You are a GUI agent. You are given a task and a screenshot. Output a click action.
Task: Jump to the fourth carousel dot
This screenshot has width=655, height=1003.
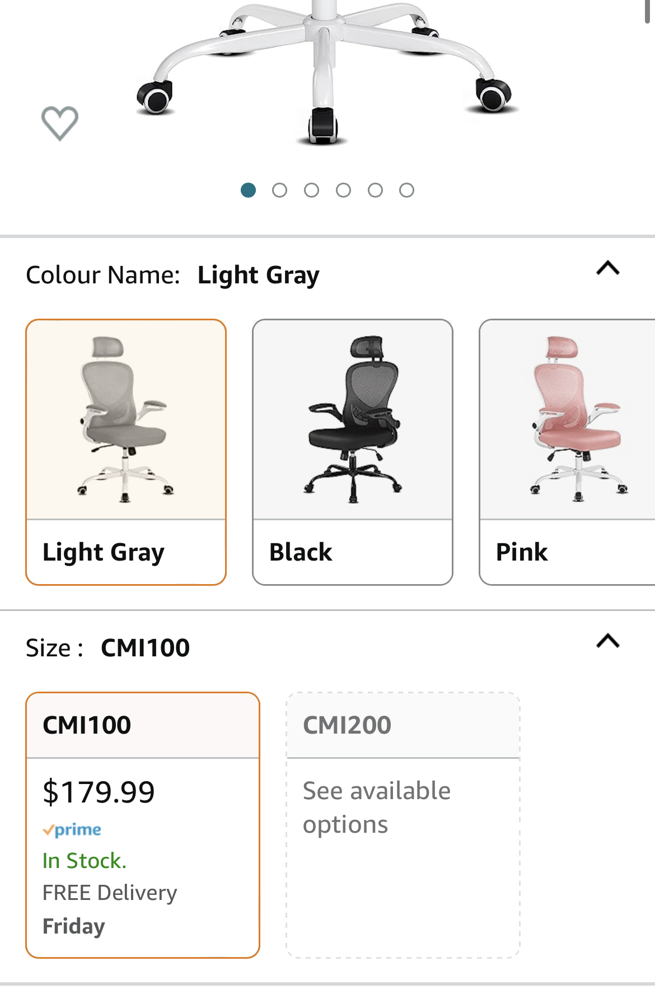pyautogui.click(x=343, y=190)
